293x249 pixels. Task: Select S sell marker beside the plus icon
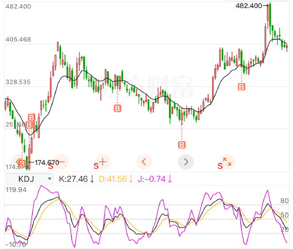96,165
